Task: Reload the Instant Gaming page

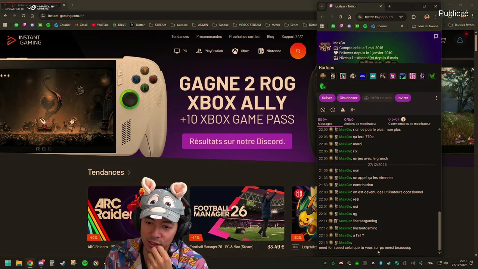Action: pyautogui.click(x=23, y=16)
